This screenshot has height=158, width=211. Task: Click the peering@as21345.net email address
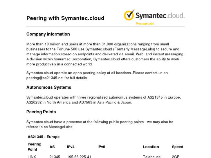point(45,78)
